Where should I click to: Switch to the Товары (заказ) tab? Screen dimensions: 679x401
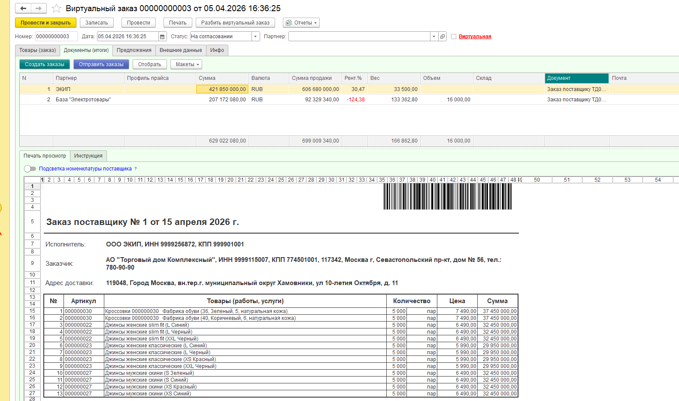[x=37, y=50]
